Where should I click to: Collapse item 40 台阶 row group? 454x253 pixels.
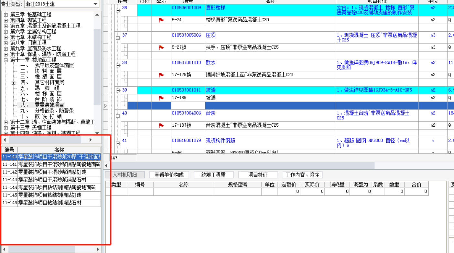118,116
